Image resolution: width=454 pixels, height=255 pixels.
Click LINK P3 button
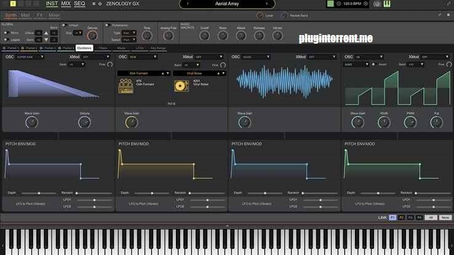click(x=410, y=218)
